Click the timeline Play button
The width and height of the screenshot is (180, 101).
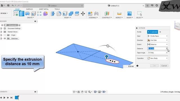click(x=4, y=98)
